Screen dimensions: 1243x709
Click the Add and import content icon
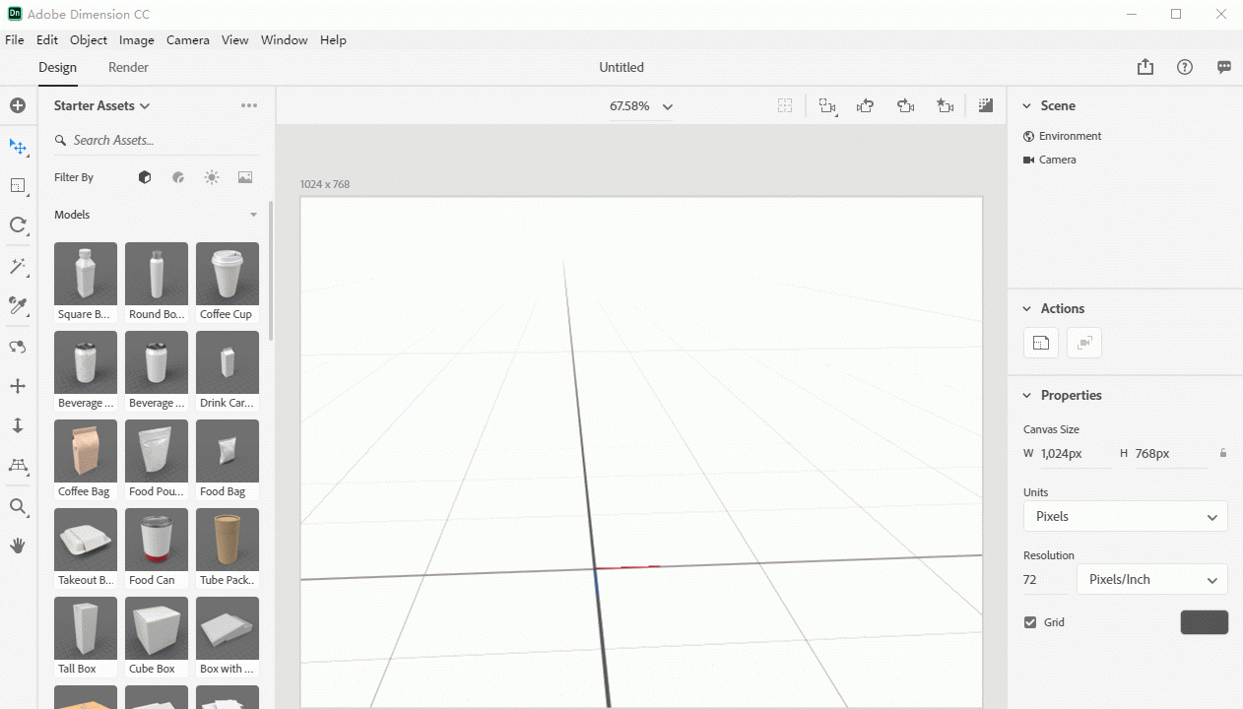pyautogui.click(x=18, y=105)
